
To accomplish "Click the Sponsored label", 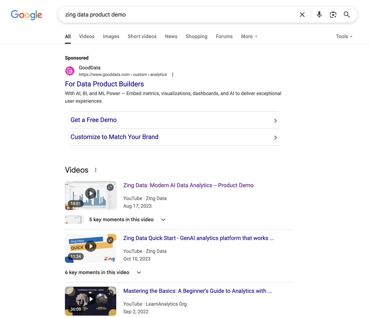I will 77,58.
